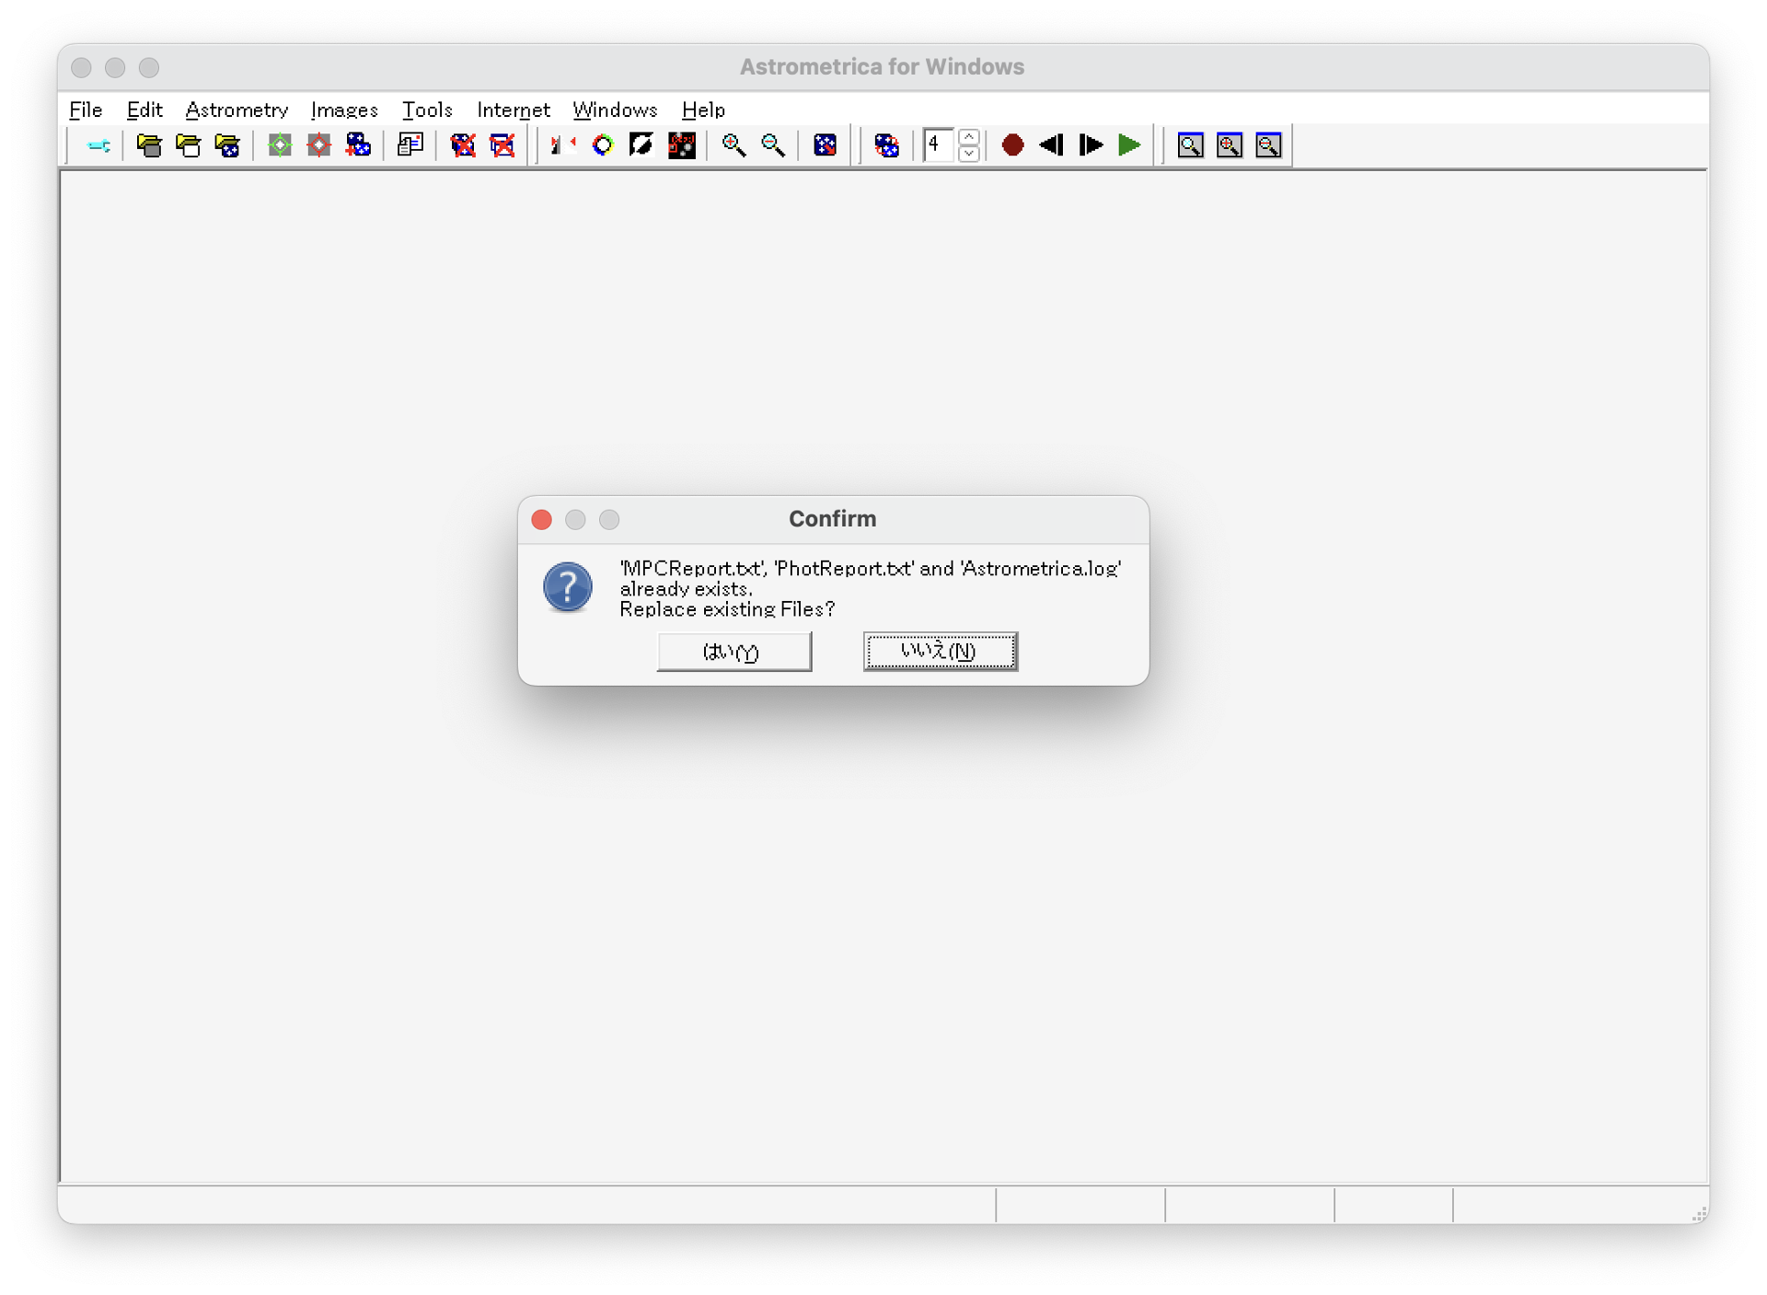Click the red crosshair moving object icon
This screenshot has height=1295, width=1767.
point(319,145)
